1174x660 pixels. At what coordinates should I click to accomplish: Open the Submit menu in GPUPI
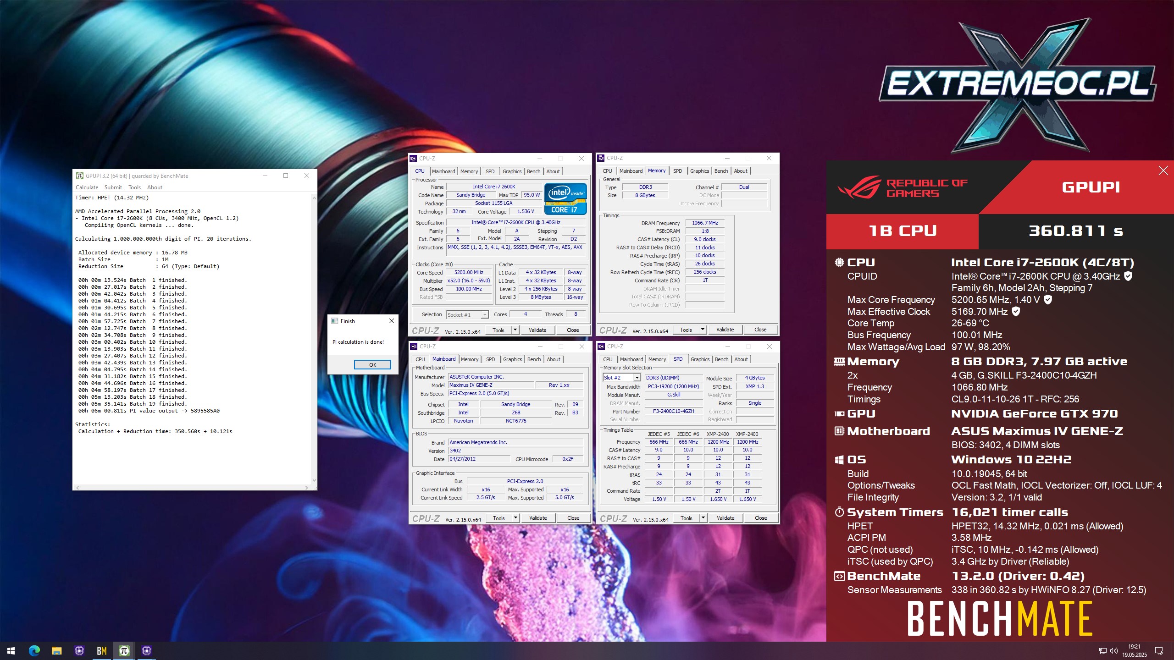(113, 187)
